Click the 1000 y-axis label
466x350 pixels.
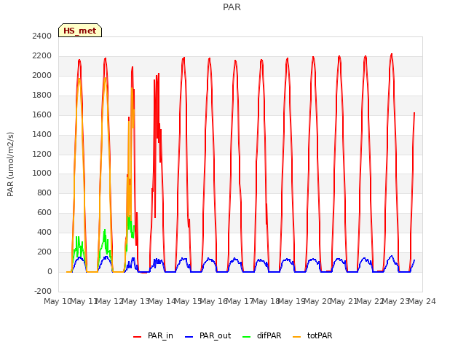[42, 174]
